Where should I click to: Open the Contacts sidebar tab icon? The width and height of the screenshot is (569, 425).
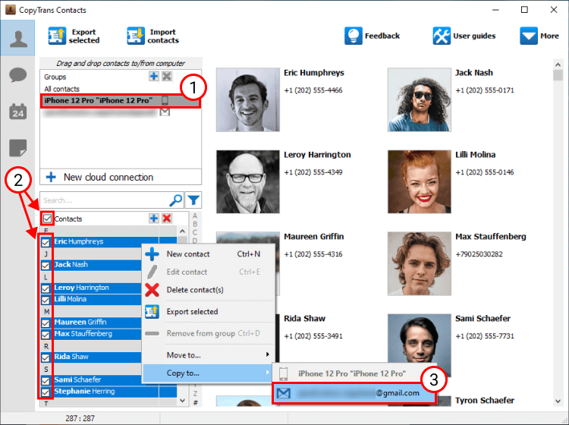17,38
